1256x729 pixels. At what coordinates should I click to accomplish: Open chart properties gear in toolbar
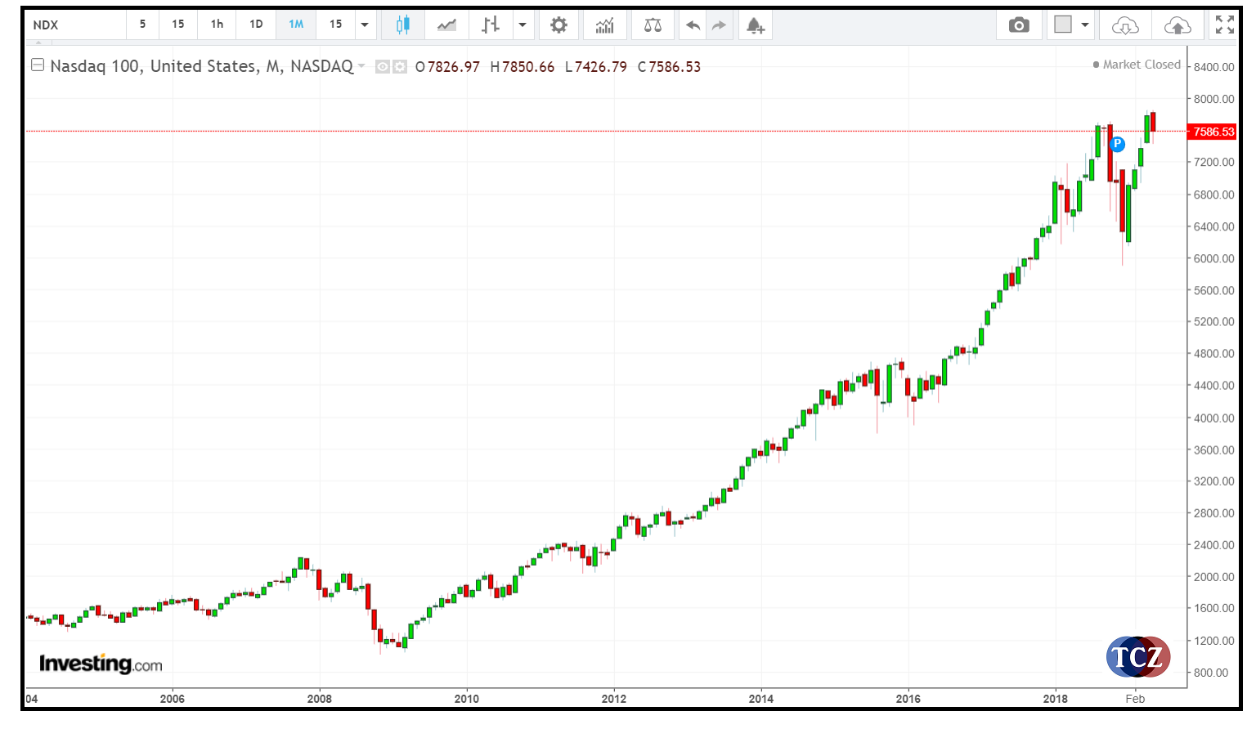[558, 25]
